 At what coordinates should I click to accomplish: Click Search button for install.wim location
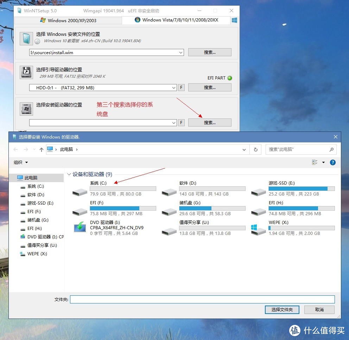[210, 52]
